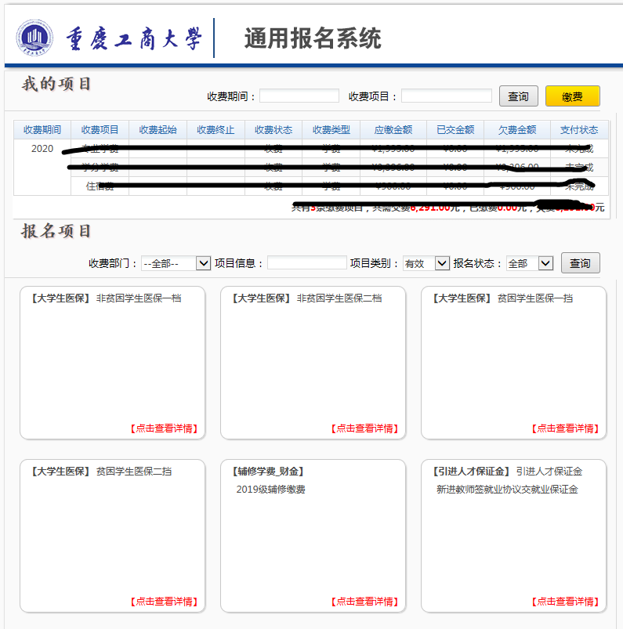The height and width of the screenshot is (629, 623).
Task: Focus the 项目信息 input field
Action: point(306,263)
